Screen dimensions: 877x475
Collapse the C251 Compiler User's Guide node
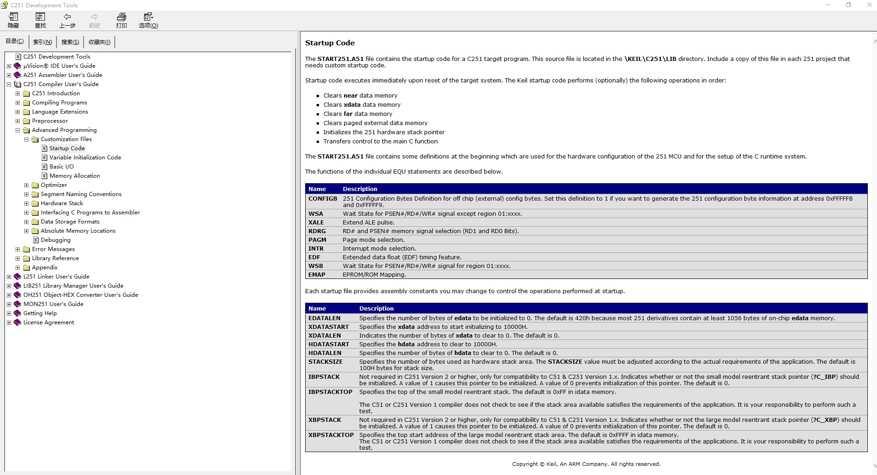(9, 84)
